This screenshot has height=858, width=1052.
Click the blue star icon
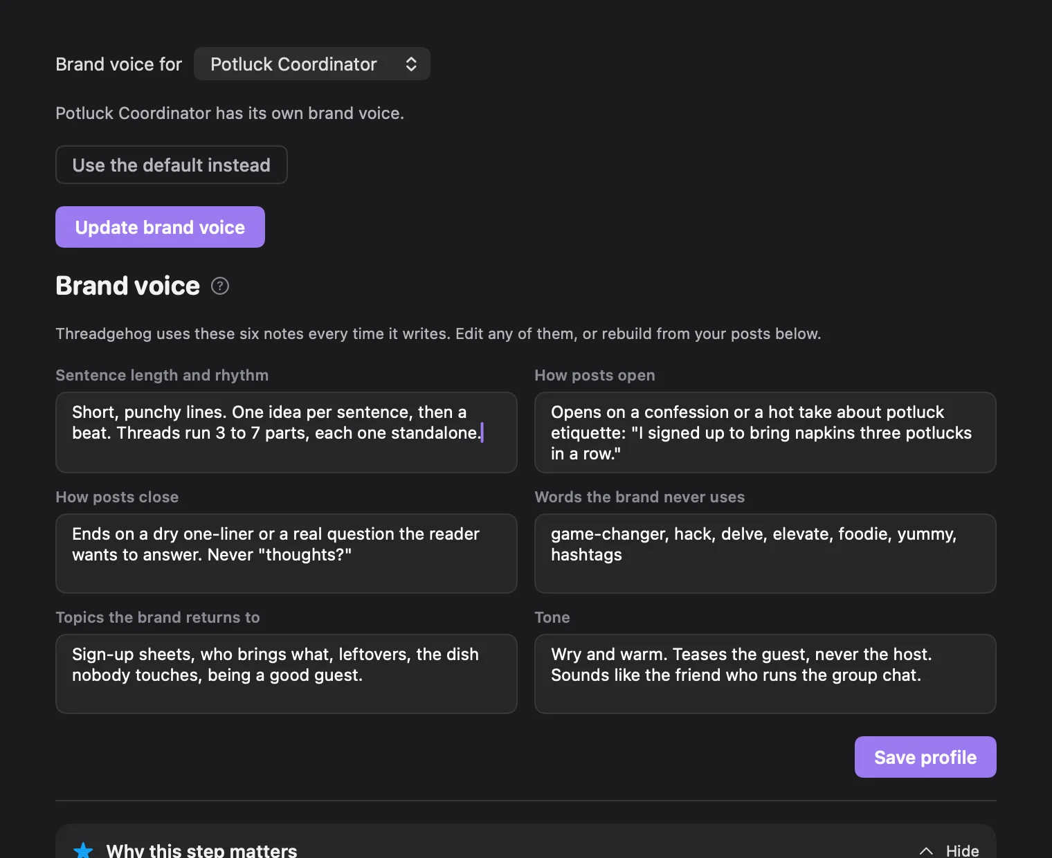pyautogui.click(x=83, y=850)
